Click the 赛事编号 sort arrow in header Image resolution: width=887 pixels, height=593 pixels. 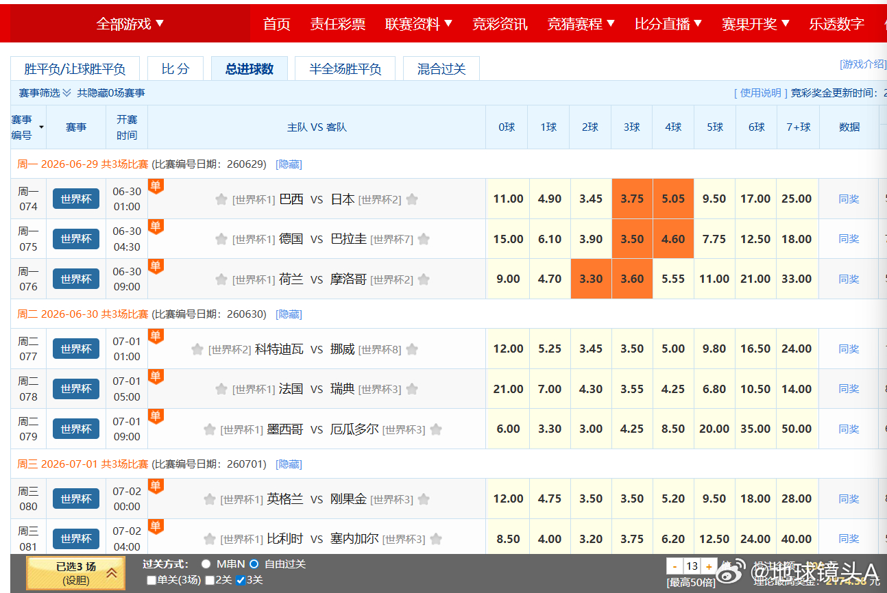(41, 127)
